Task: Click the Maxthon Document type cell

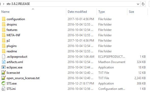Action: click(x=112, y=62)
